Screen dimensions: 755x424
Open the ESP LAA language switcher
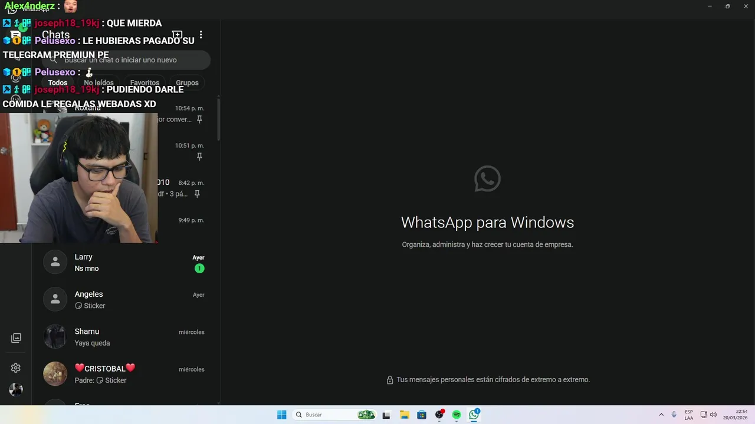point(689,415)
